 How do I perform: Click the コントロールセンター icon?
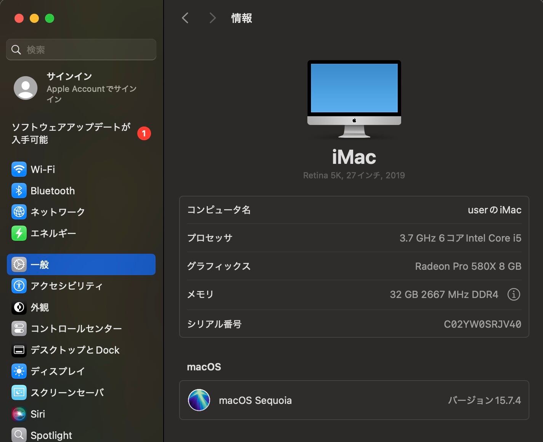click(19, 328)
